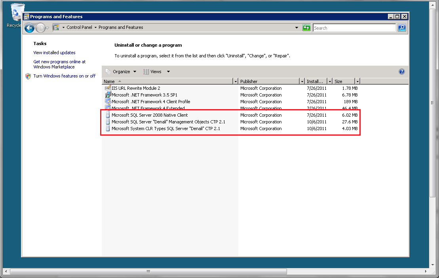Open Turn Windows features on or off

coord(65,76)
